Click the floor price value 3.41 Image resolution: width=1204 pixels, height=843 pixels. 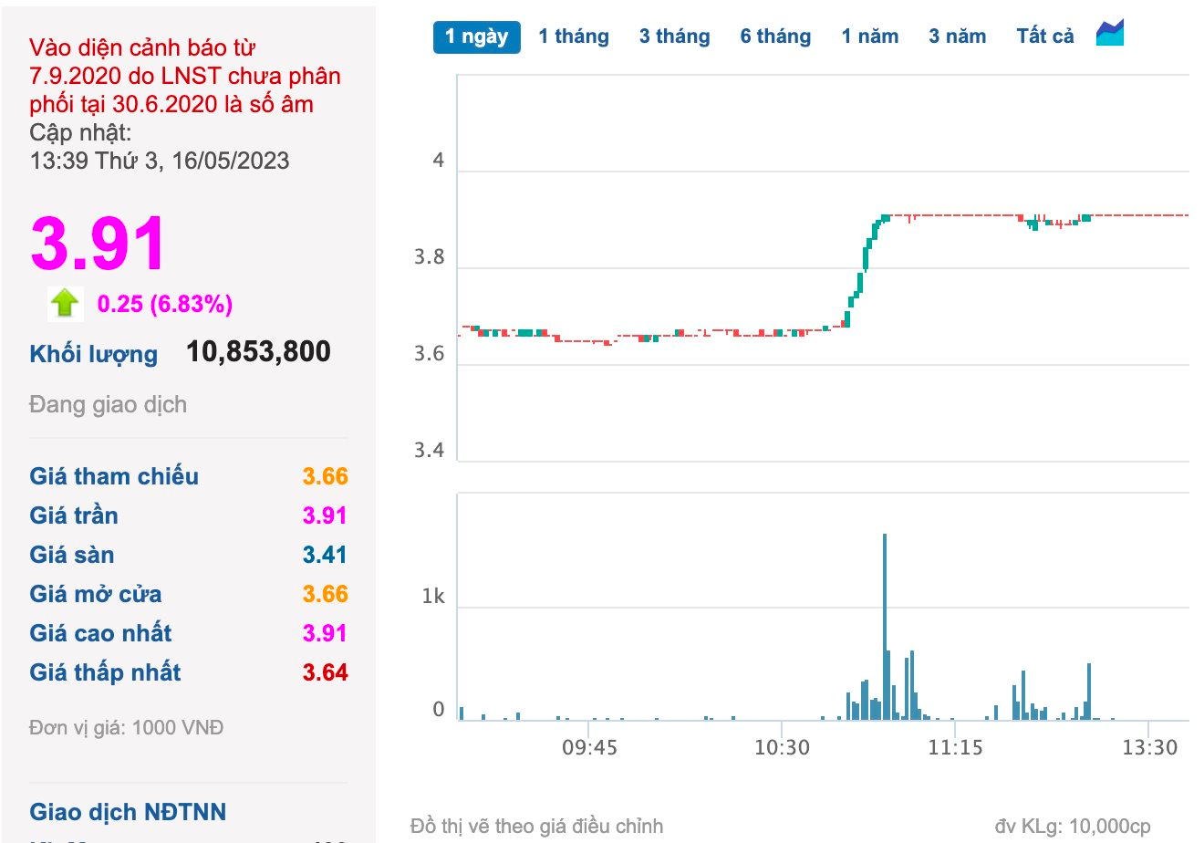pyautogui.click(x=326, y=555)
